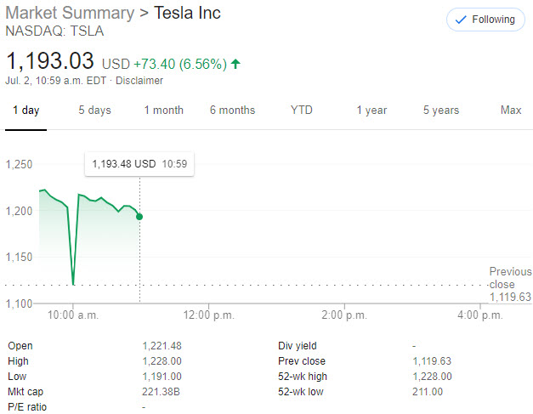This screenshot has height=414, width=533.
Task: Click the Previous close label on chart
Action: 510,278
